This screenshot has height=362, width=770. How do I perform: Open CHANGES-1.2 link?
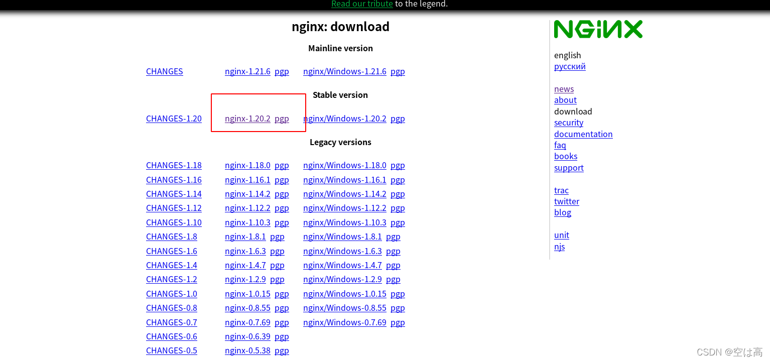(x=172, y=279)
